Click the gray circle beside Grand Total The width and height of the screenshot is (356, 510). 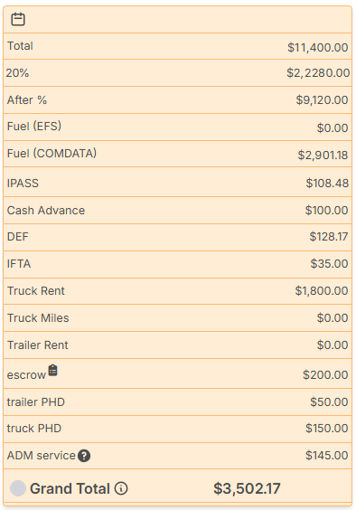(18, 488)
